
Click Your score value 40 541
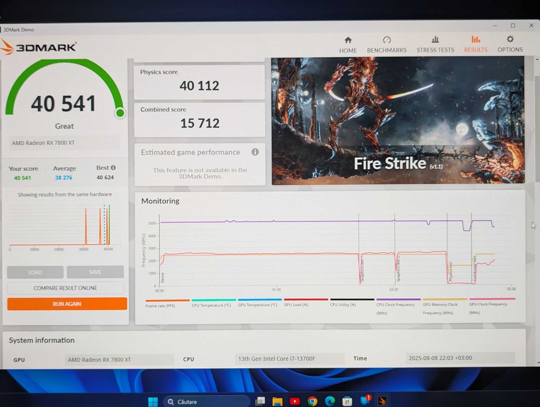tap(23, 178)
